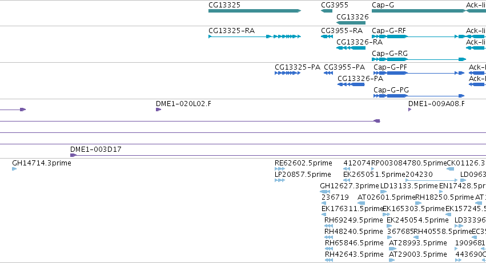Click the DME1-020L02.F feature
The width and height of the screenshot is (486, 263).
(x=158, y=110)
